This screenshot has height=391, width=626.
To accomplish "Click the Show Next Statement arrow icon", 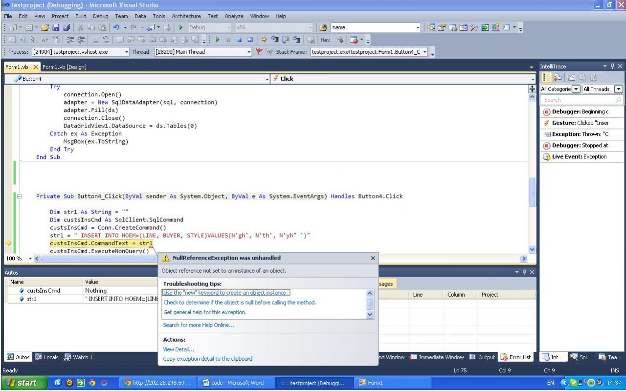I will pyautogui.click(x=265, y=40).
